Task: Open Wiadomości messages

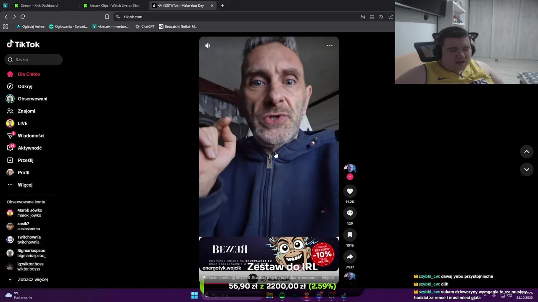Action: [x=26, y=136]
